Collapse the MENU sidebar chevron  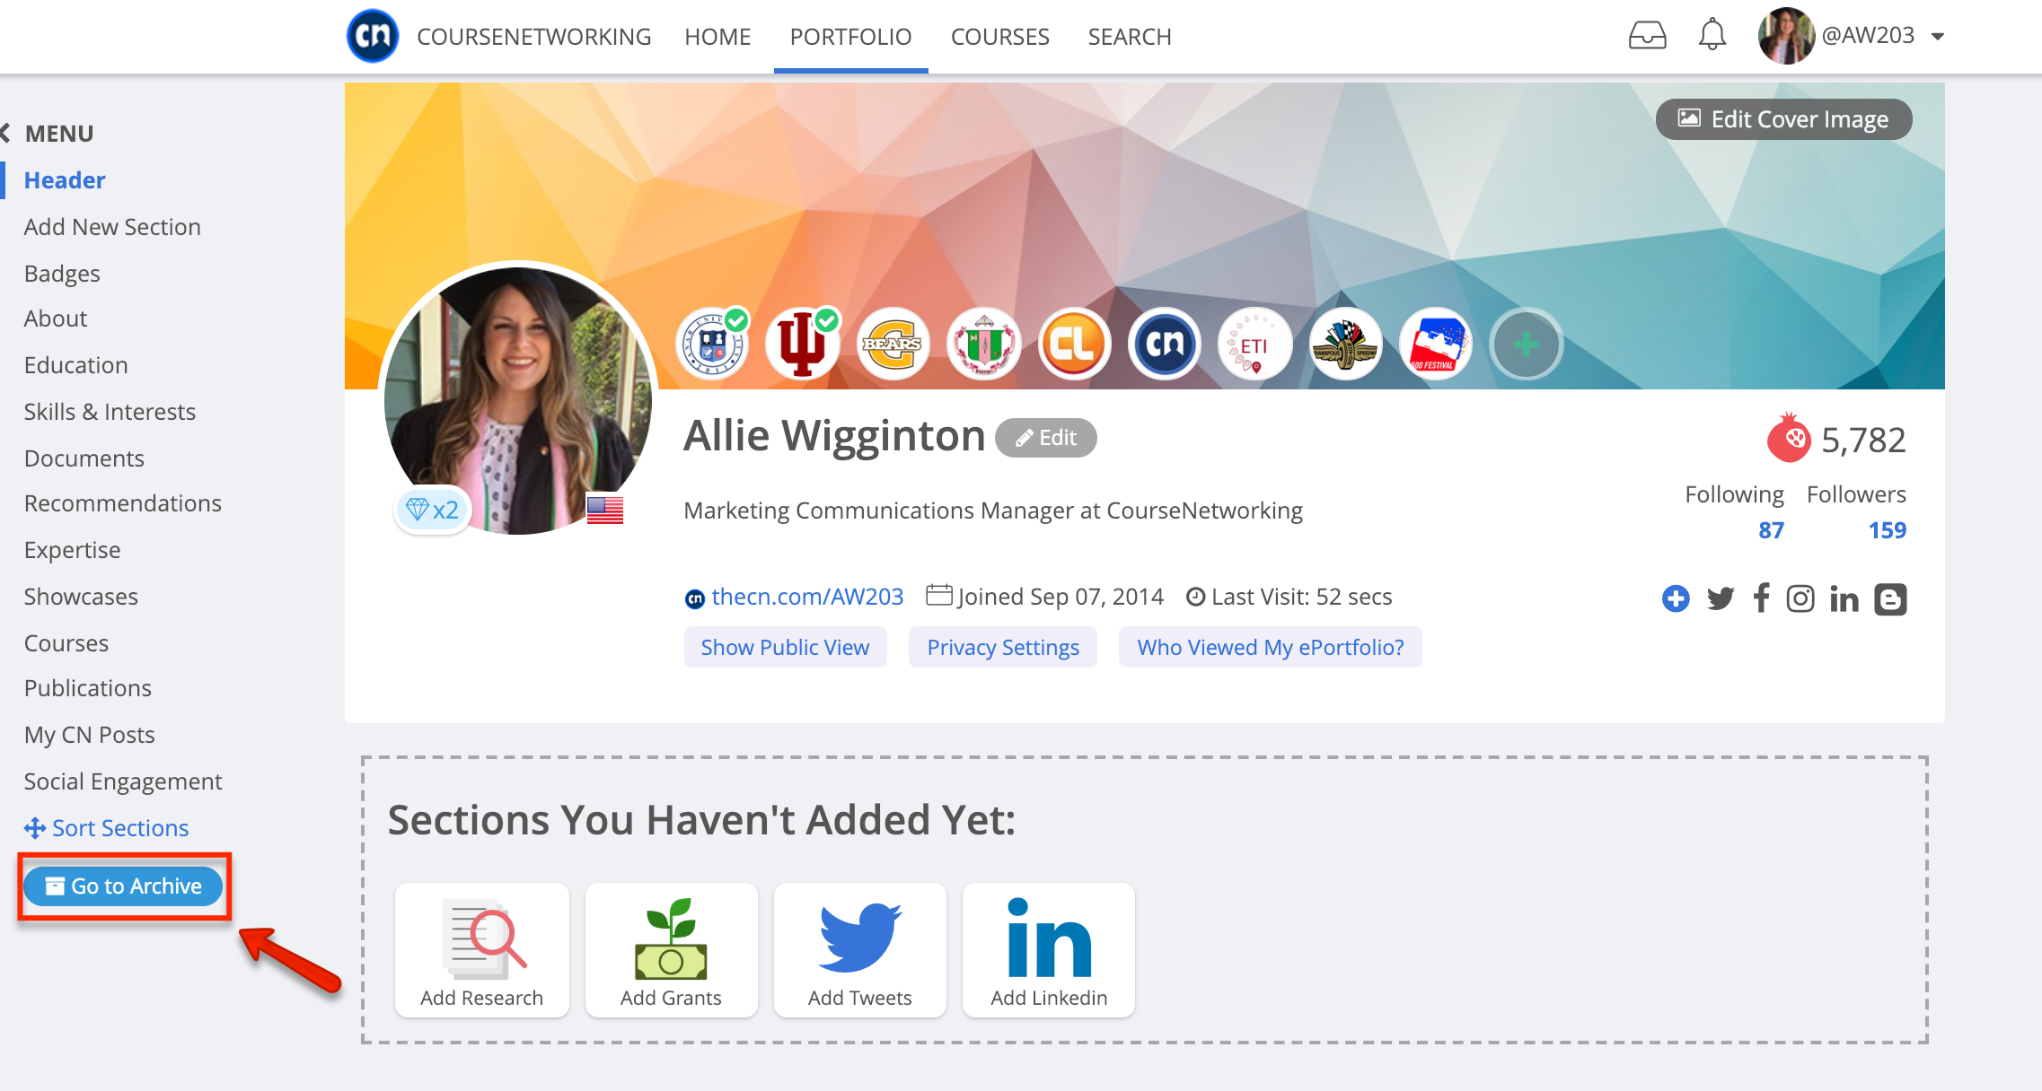click(5, 134)
